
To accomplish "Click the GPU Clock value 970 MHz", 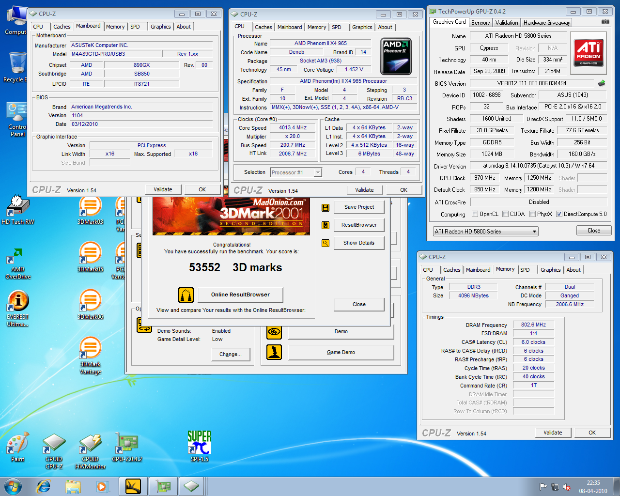I will (x=484, y=178).
